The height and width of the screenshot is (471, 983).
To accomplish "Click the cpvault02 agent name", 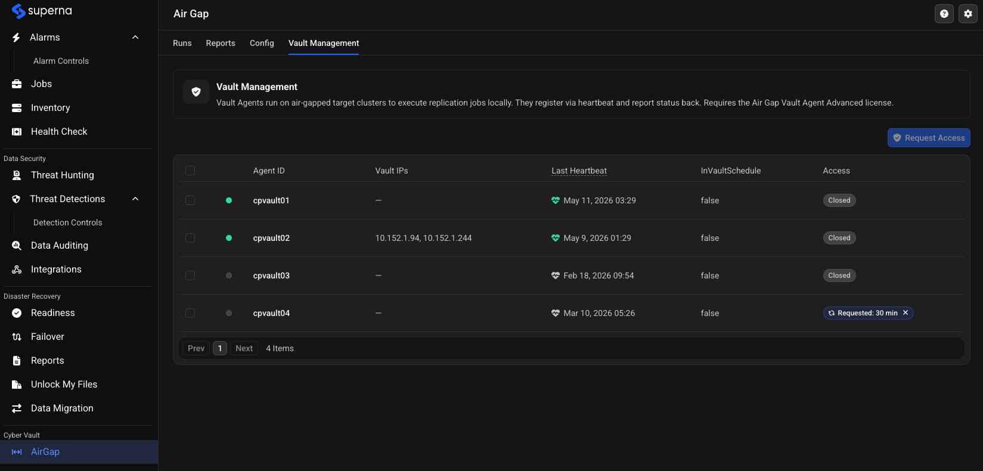I will click(x=271, y=238).
